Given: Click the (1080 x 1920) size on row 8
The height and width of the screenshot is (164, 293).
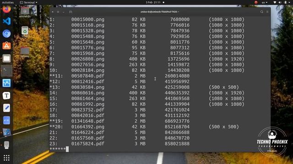Looking at the screenshot, I should pyautogui.click(x=227, y=59).
